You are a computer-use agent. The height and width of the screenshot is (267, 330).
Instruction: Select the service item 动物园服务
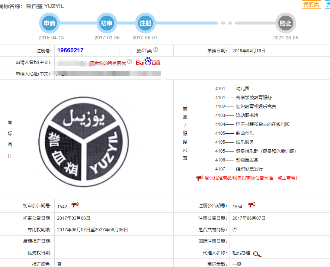[247, 160]
